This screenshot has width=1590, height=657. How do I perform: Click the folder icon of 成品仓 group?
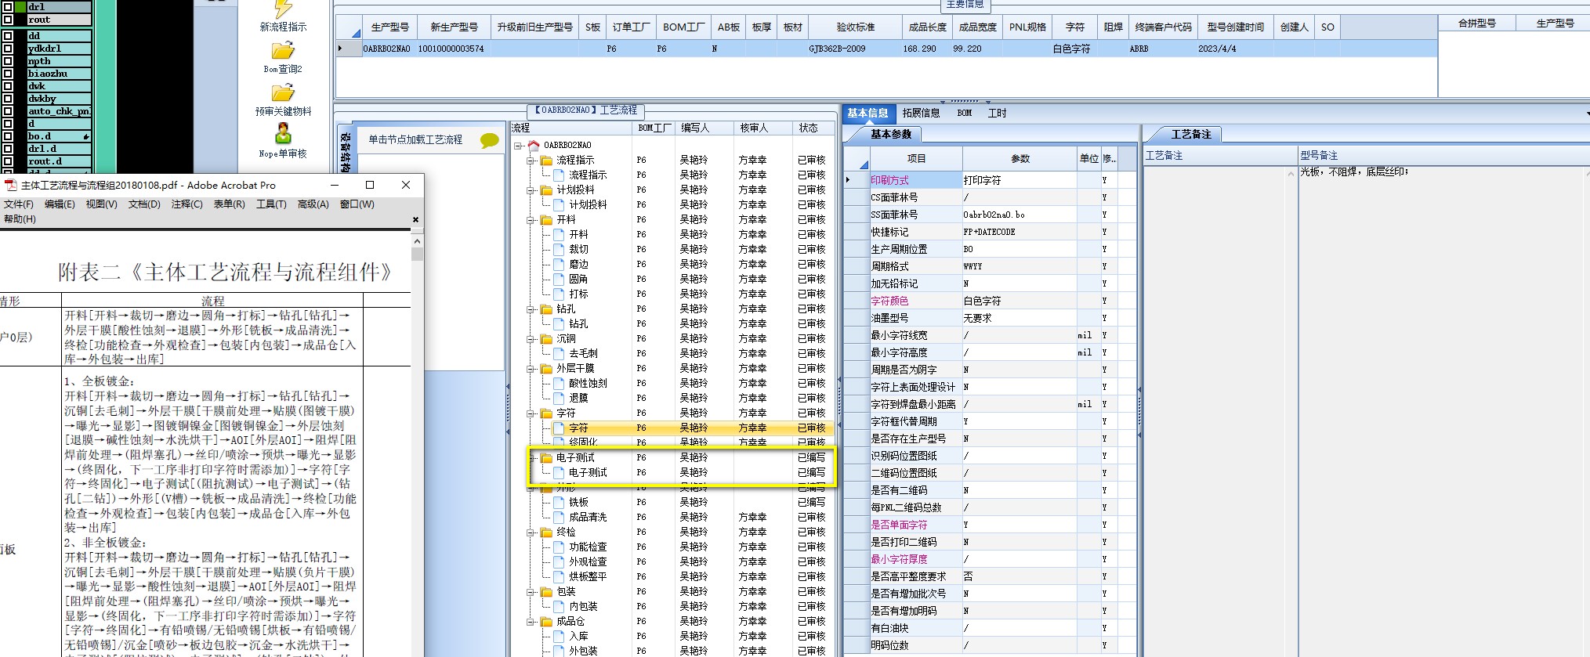point(546,621)
